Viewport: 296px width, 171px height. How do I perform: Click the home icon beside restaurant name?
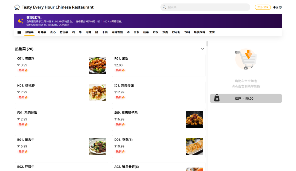[x=17, y=7]
